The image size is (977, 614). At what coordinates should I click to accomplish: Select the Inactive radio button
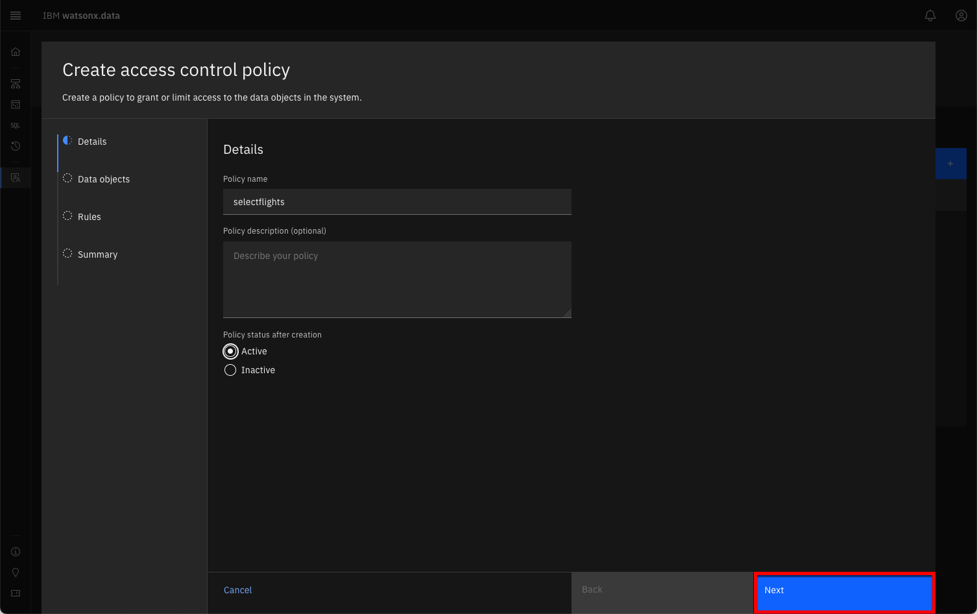[230, 370]
